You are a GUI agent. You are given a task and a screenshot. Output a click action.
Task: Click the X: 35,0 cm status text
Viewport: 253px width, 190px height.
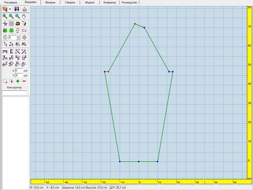coord(37,187)
